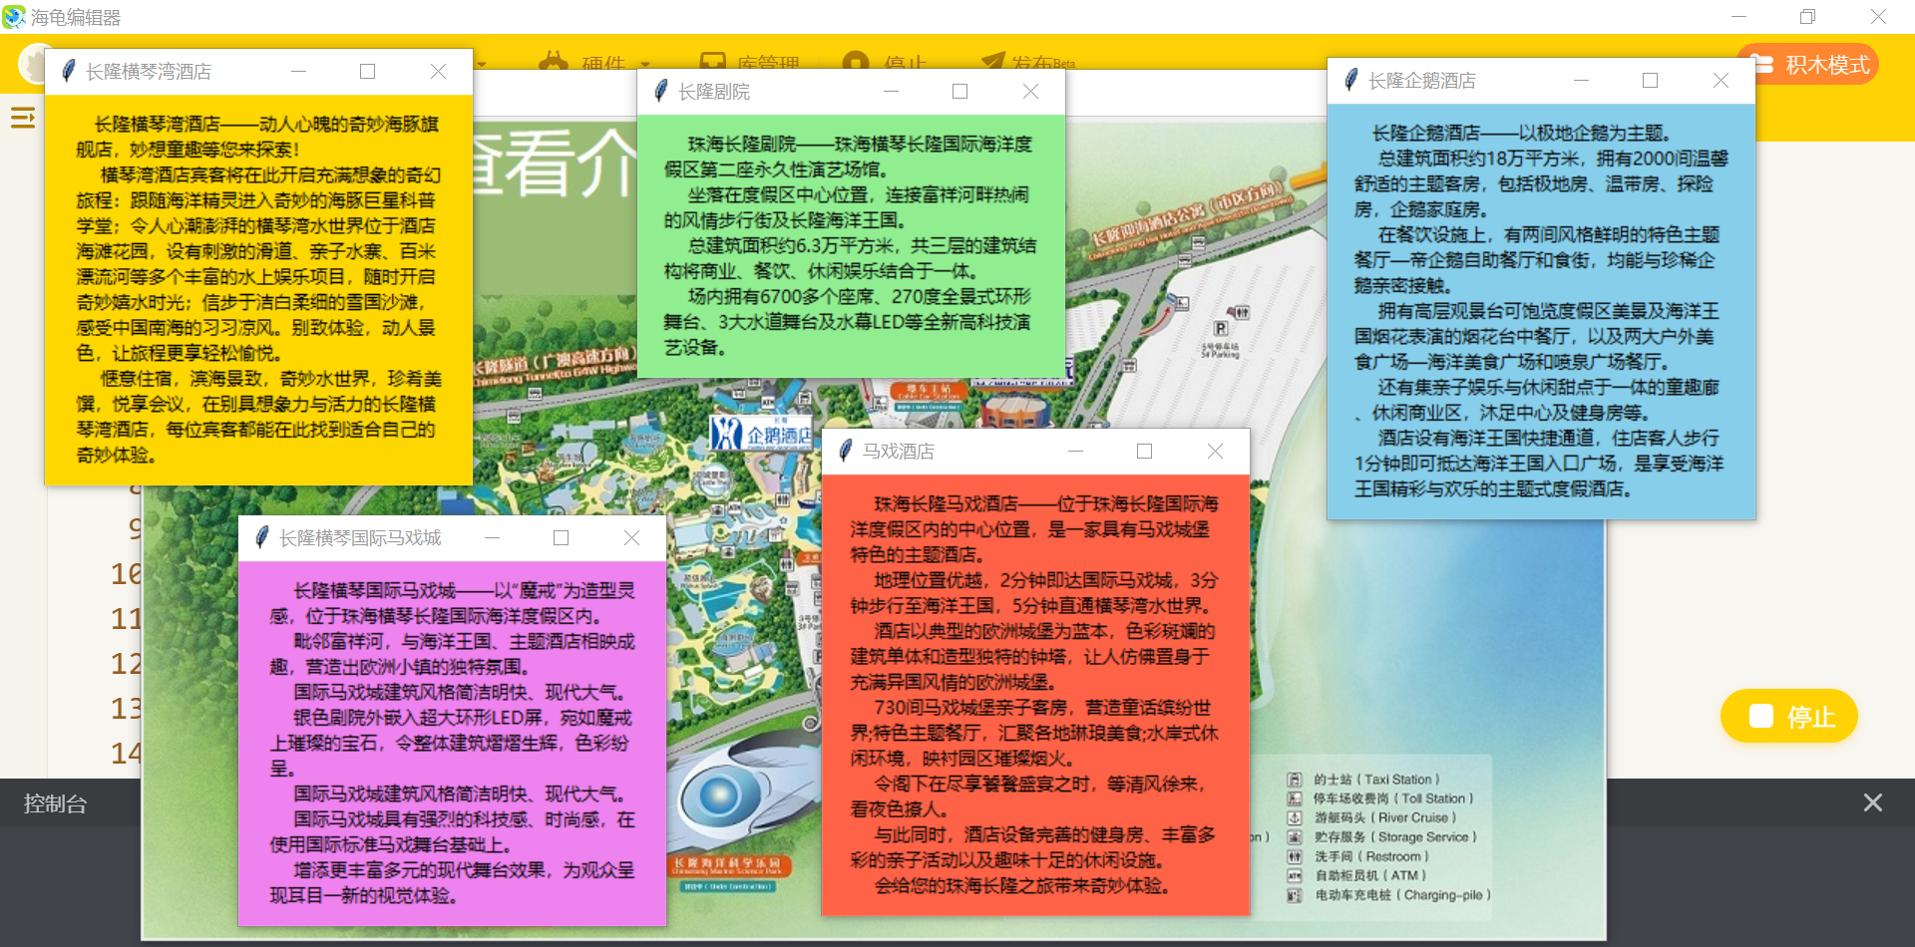The height and width of the screenshot is (947, 1915).
Task: Maximize the 长隆企鹅酒店 window
Action: coord(1650,81)
